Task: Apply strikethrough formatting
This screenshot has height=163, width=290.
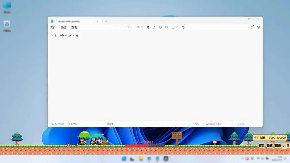Action: (160, 27)
